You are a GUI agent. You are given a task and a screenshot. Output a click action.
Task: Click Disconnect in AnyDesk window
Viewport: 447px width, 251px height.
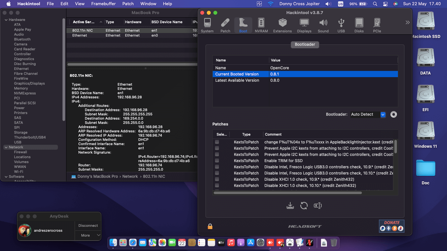coord(88,226)
